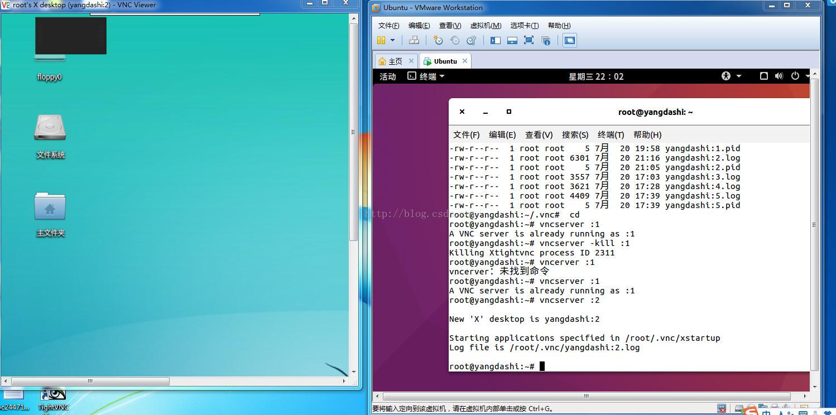The height and width of the screenshot is (415, 836).
Task: Click the VNC Viewer vertical scrollbar thumb
Action: pyautogui.click(x=353, y=132)
